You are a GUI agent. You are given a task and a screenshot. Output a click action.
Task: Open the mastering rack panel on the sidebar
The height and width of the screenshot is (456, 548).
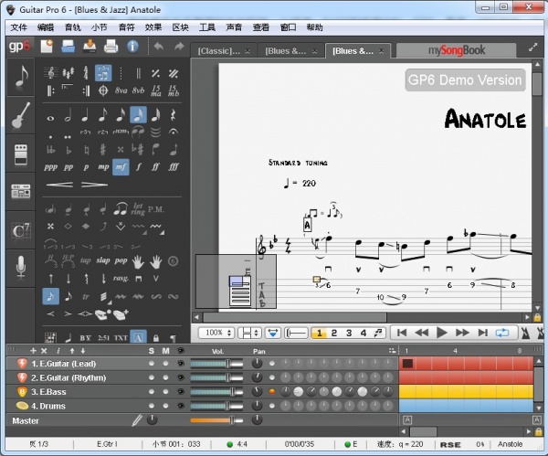coord(21,192)
